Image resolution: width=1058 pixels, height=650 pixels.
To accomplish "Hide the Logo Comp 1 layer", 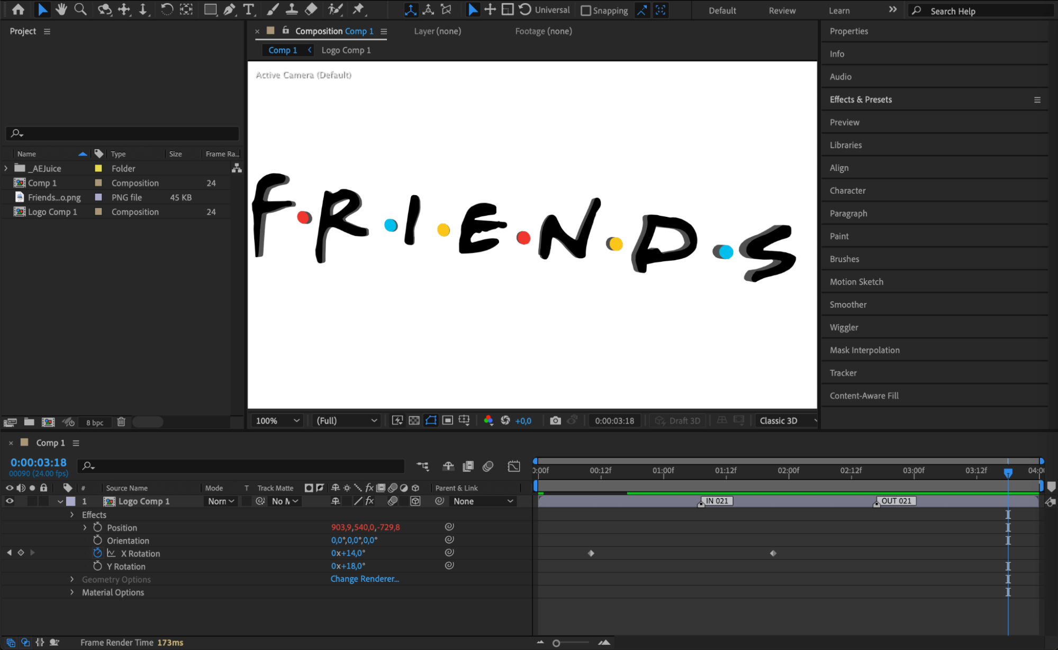I will [x=10, y=501].
